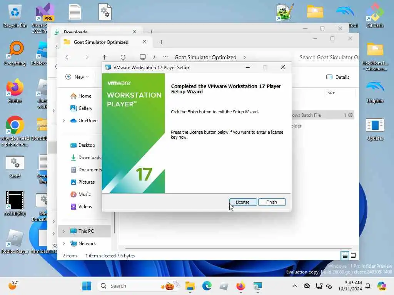
Task: Add a new tab in the Downloads window
Action: (x=152, y=31)
